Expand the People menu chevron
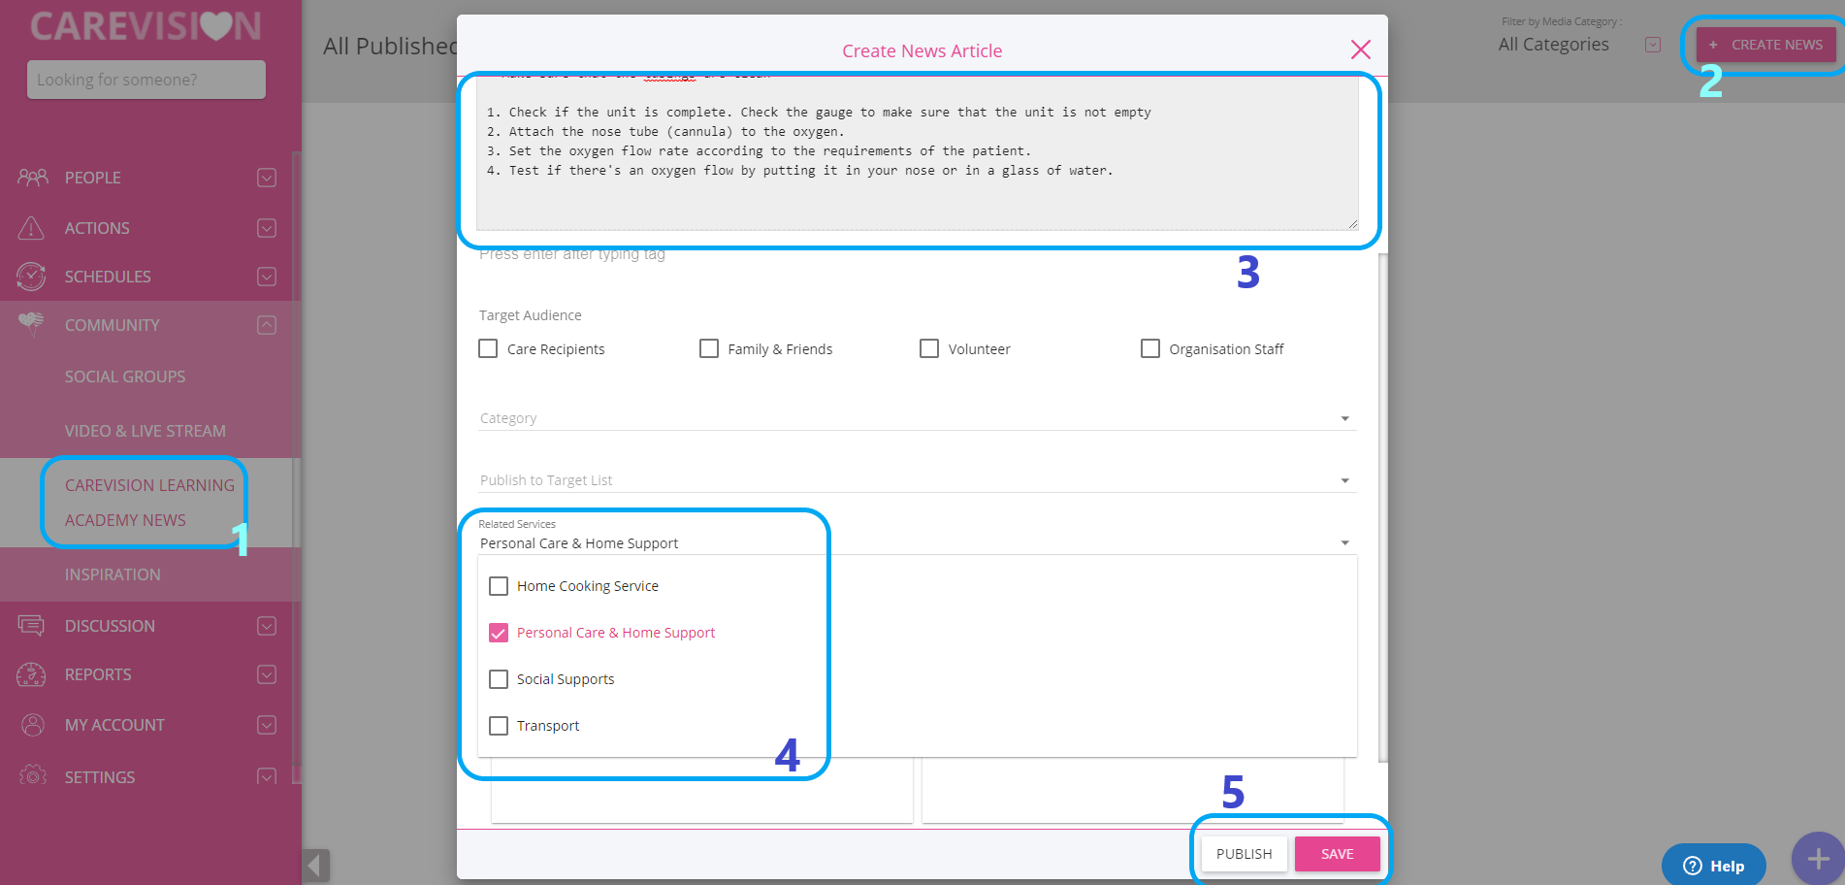Image resolution: width=1845 pixels, height=885 pixels. tap(267, 178)
